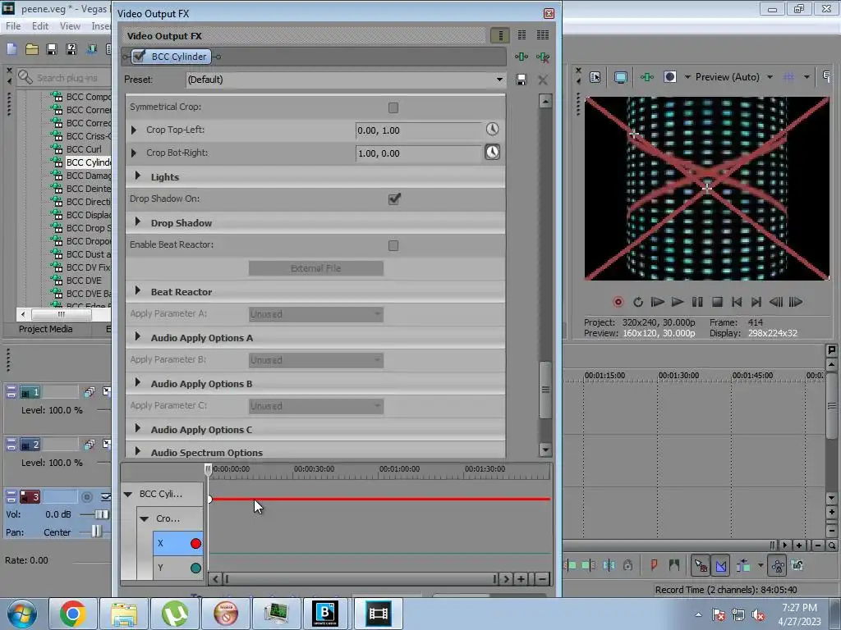This screenshot has width=841, height=630.
Task: Open the Preset dropdown showing (Default)
Action: pyautogui.click(x=346, y=80)
